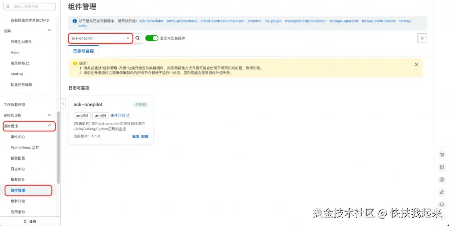Viewport: 449px width, 226px height.
Task: Click the pencil edit icon on right rail
Action: point(442,192)
